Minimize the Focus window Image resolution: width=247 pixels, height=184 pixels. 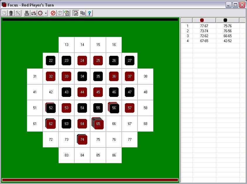click(x=228, y=5)
